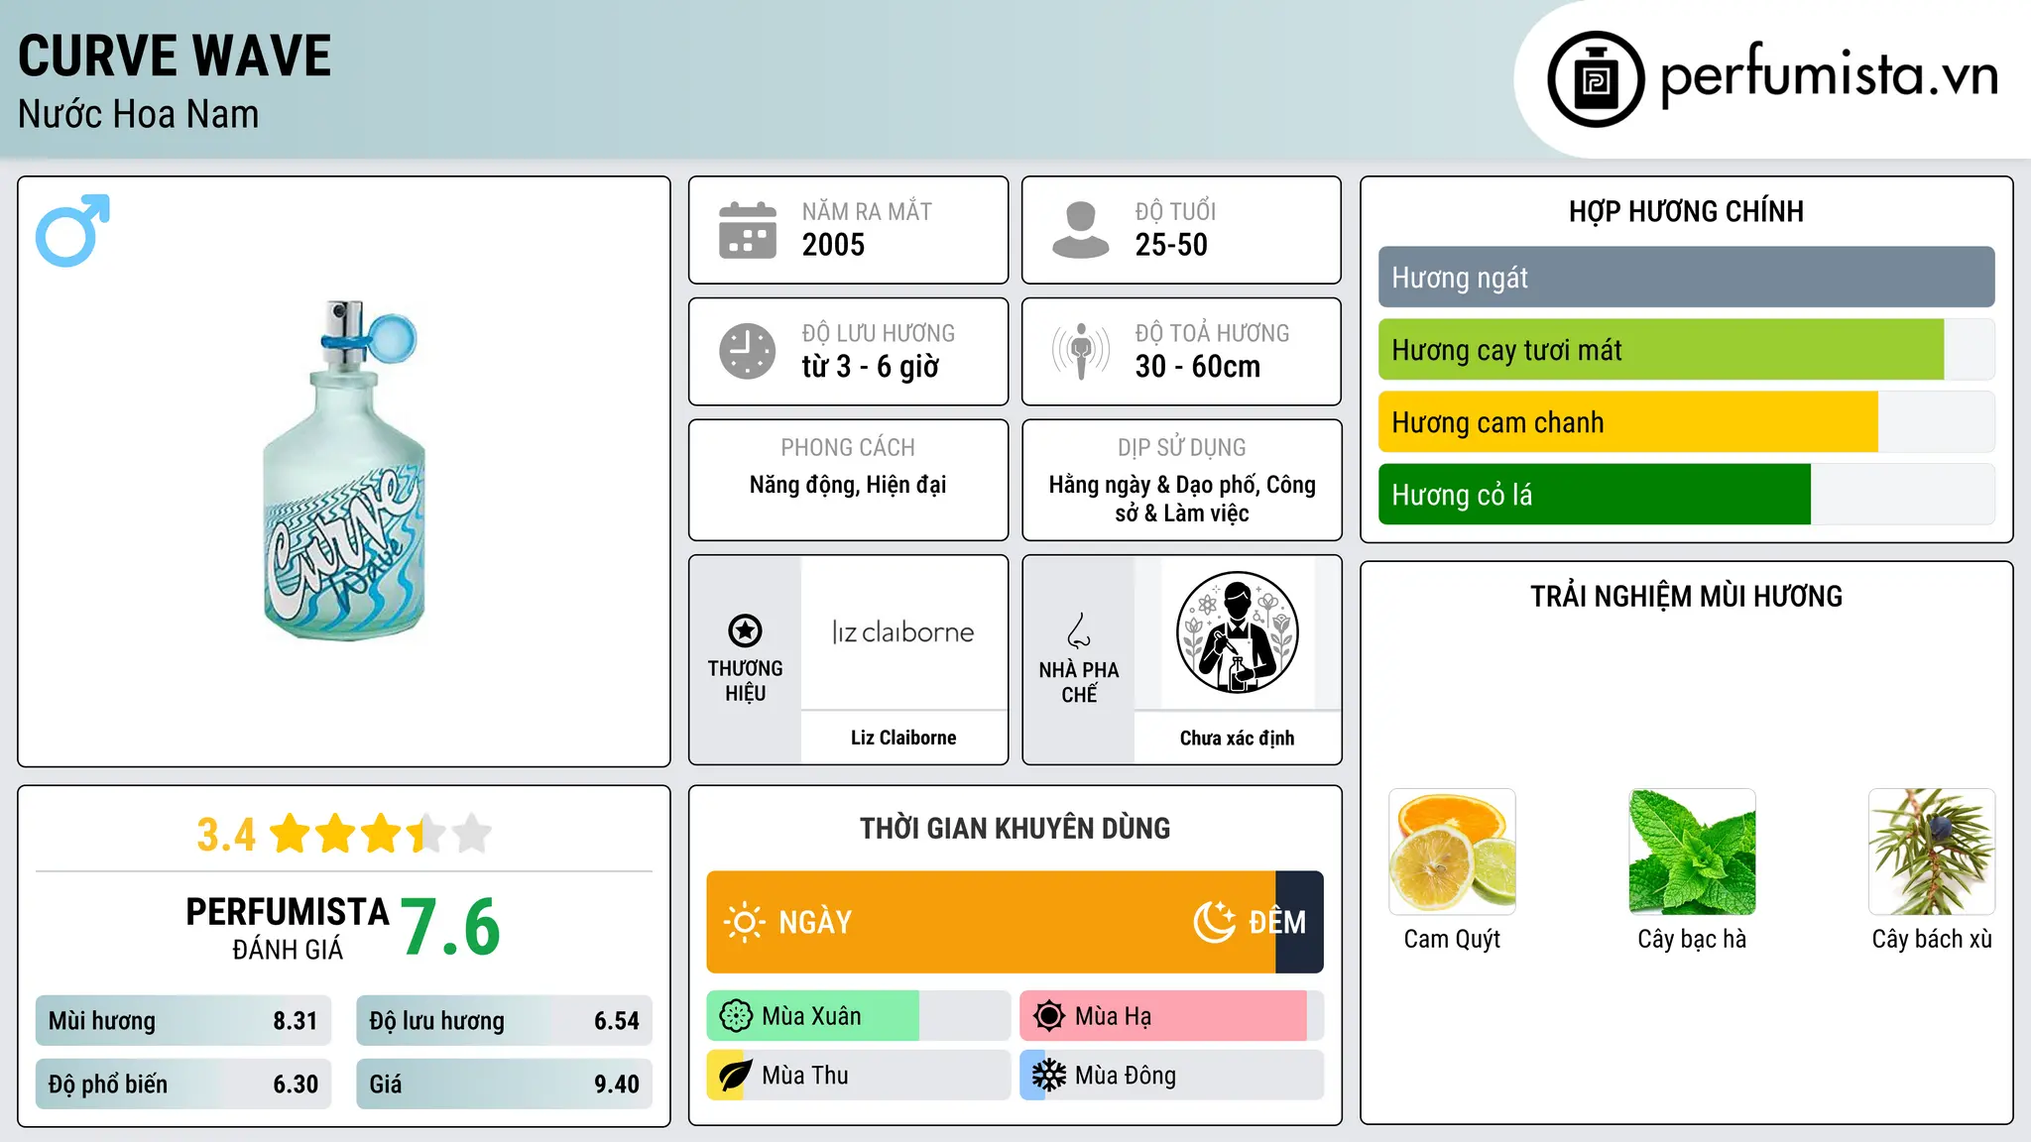This screenshot has width=2031, height=1142.
Task: Open the Cam Quýt citrus note image
Action: 1452,852
